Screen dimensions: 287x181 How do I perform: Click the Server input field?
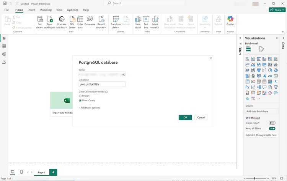(x=102, y=74)
